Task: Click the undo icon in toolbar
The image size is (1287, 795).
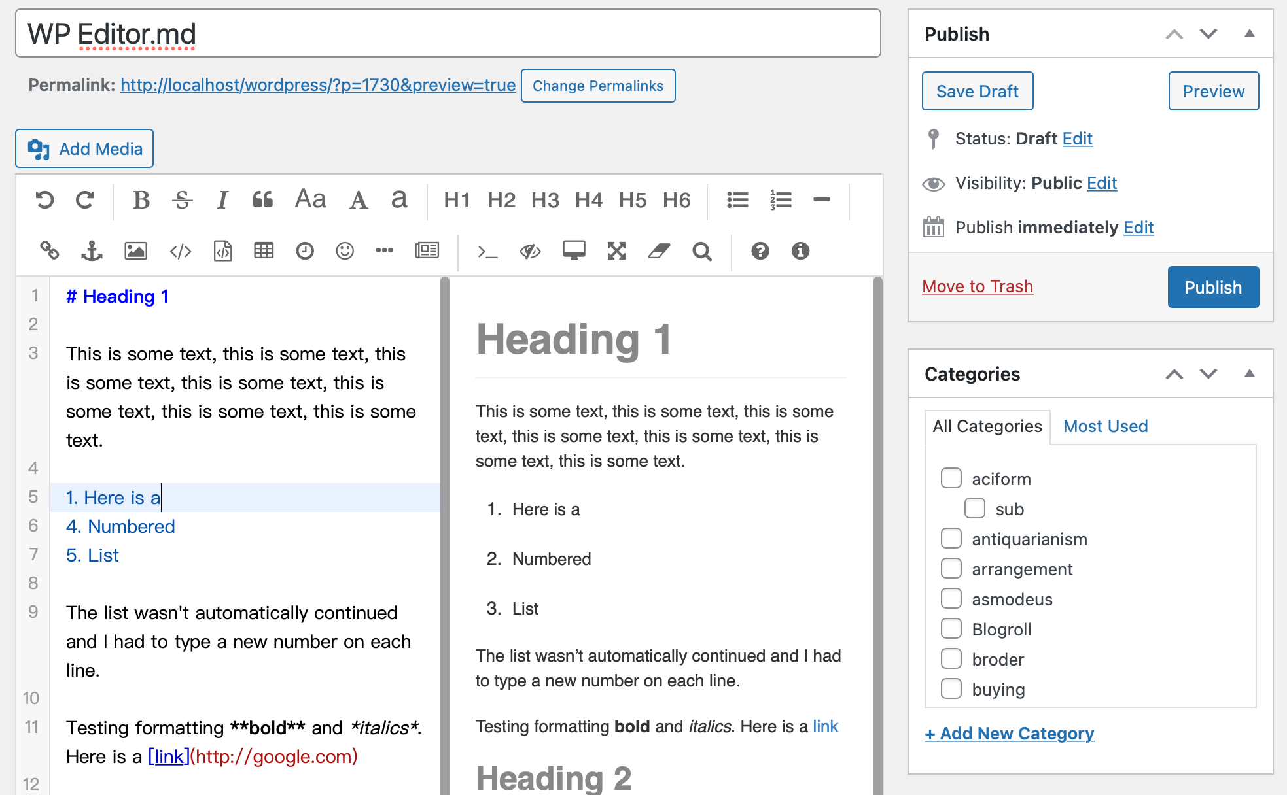Action: click(x=43, y=199)
